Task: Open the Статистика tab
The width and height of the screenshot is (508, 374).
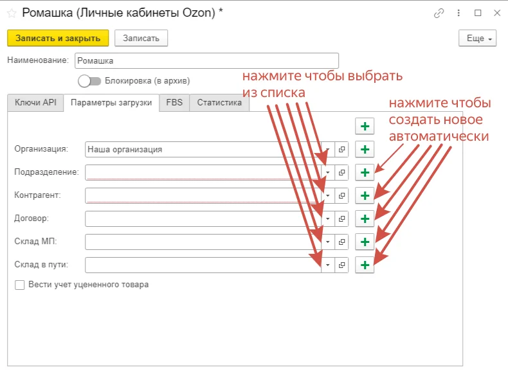Action: click(x=219, y=103)
